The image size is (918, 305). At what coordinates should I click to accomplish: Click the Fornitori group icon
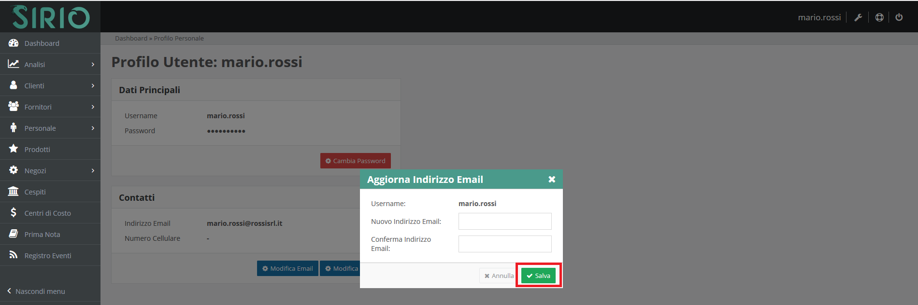14,106
